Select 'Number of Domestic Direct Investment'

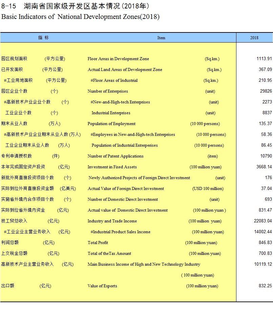123,199
